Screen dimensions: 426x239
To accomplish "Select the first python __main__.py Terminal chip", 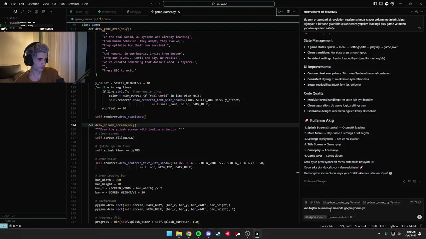I will [341, 202].
